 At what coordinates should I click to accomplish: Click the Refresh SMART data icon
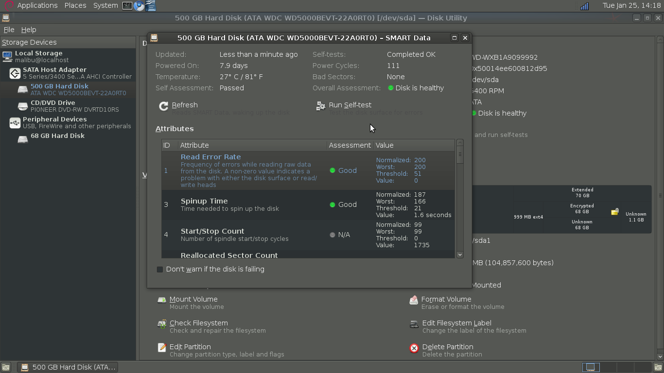point(164,105)
